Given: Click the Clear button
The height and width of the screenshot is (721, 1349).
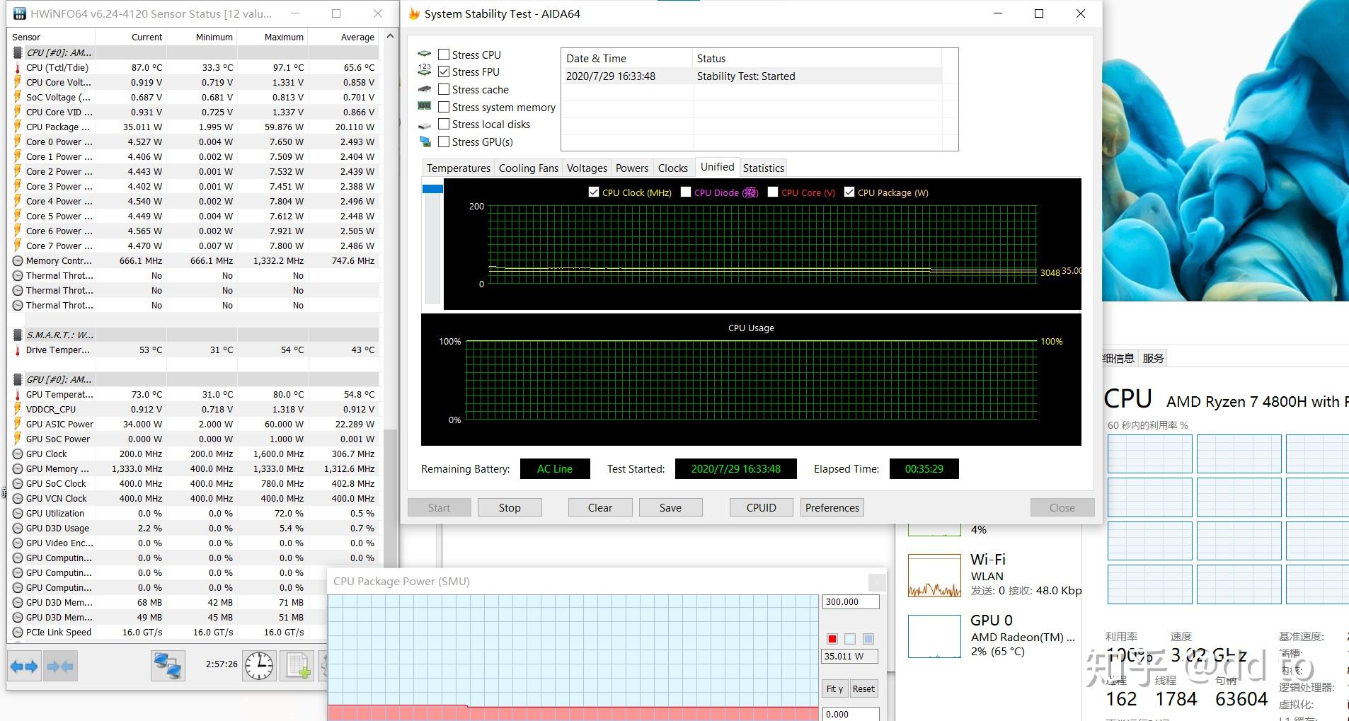Looking at the screenshot, I should 600,507.
